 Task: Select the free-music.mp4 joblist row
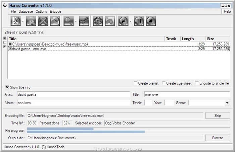pos(119,44)
